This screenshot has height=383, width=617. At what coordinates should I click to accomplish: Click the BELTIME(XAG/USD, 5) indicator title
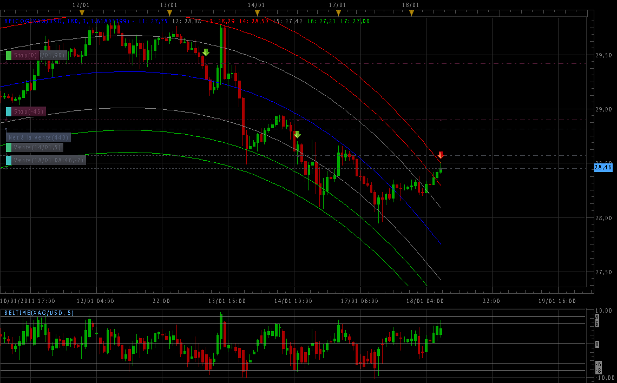[x=39, y=313]
